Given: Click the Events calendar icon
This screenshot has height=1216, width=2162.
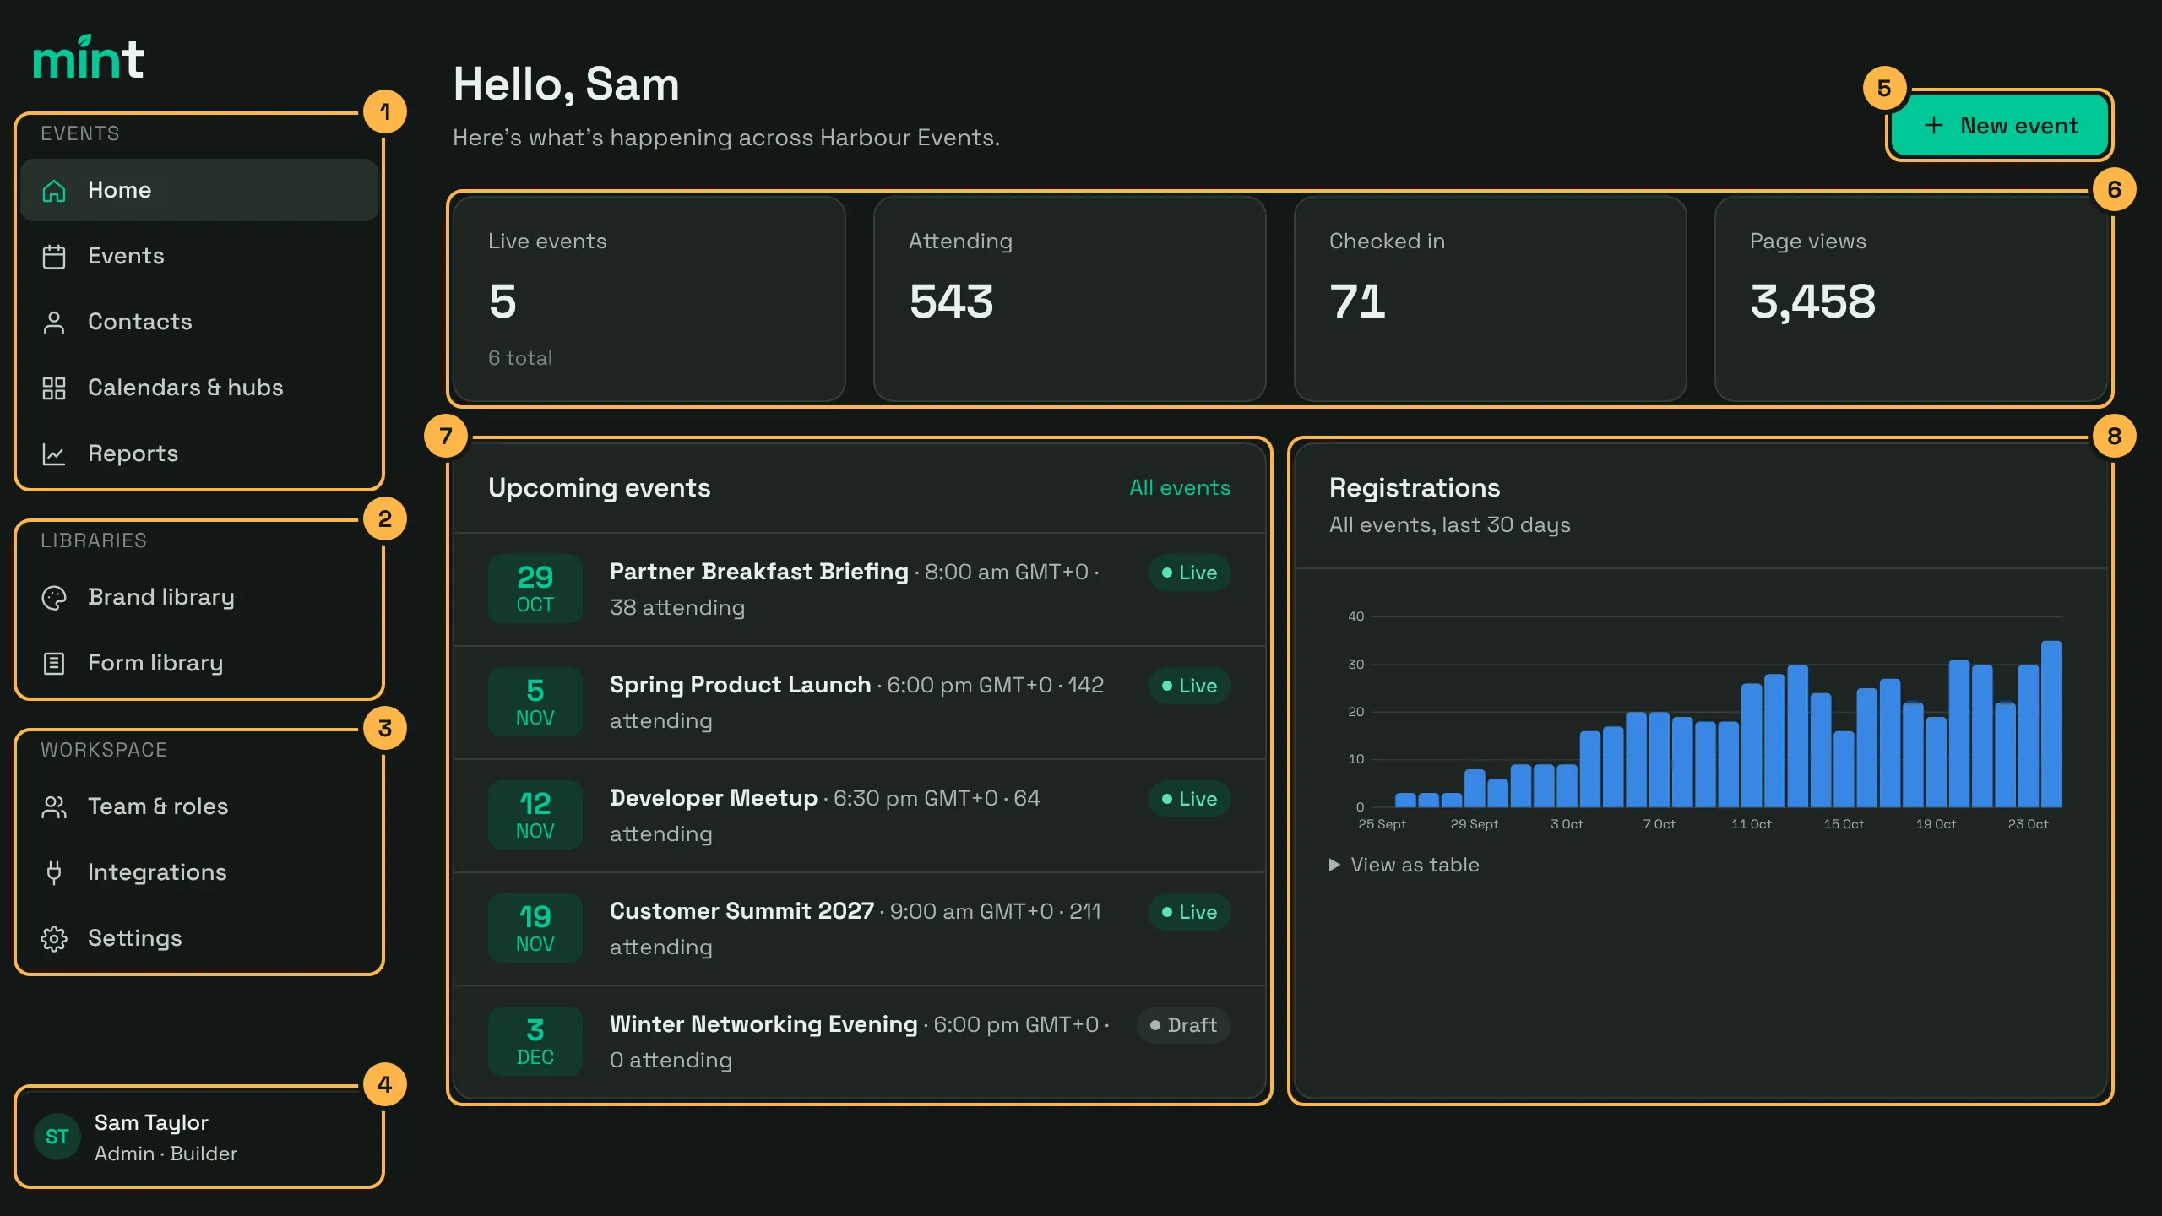Looking at the screenshot, I should pos(54,257).
